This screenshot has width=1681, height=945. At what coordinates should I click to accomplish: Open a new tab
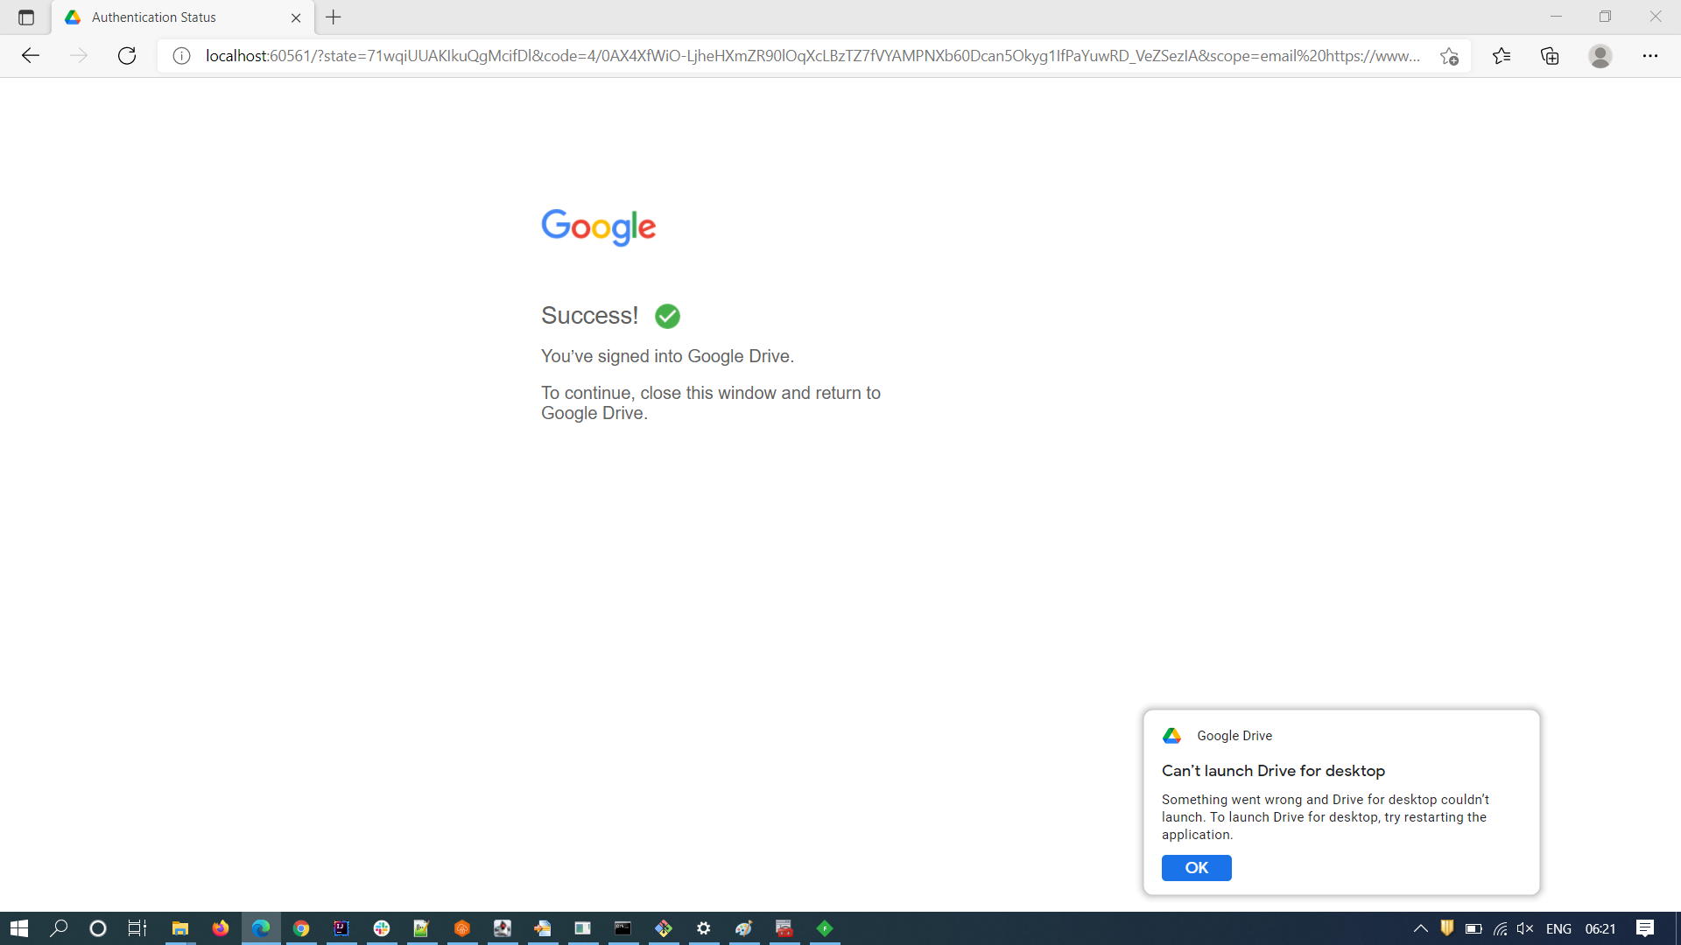click(x=334, y=17)
